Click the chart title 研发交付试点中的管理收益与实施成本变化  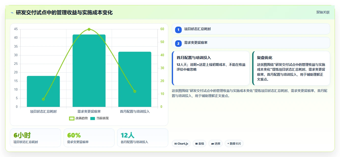64,13
